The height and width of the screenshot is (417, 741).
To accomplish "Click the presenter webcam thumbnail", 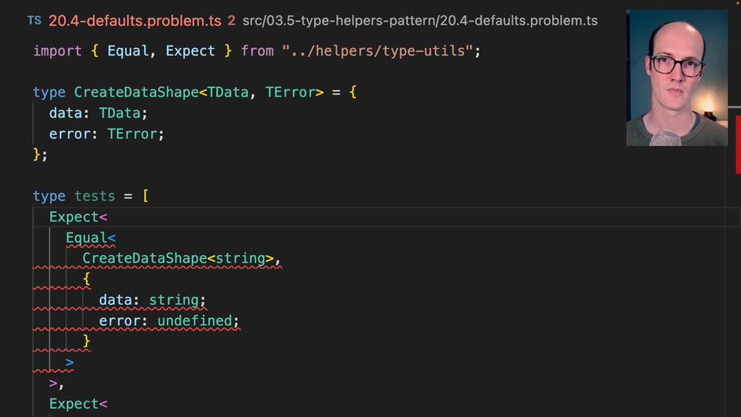I will 677,78.
